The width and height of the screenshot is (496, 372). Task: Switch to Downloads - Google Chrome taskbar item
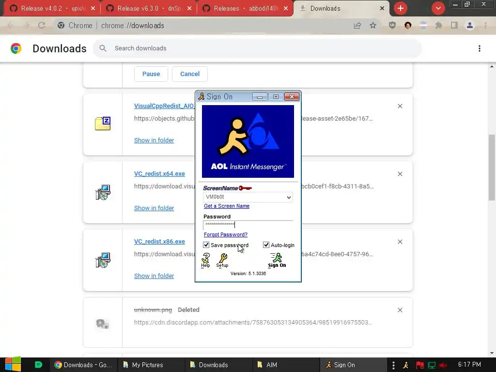pos(83,365)
